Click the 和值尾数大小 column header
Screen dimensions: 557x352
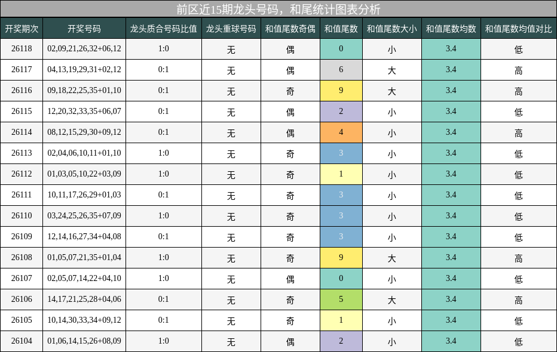[x=392, y=29]
